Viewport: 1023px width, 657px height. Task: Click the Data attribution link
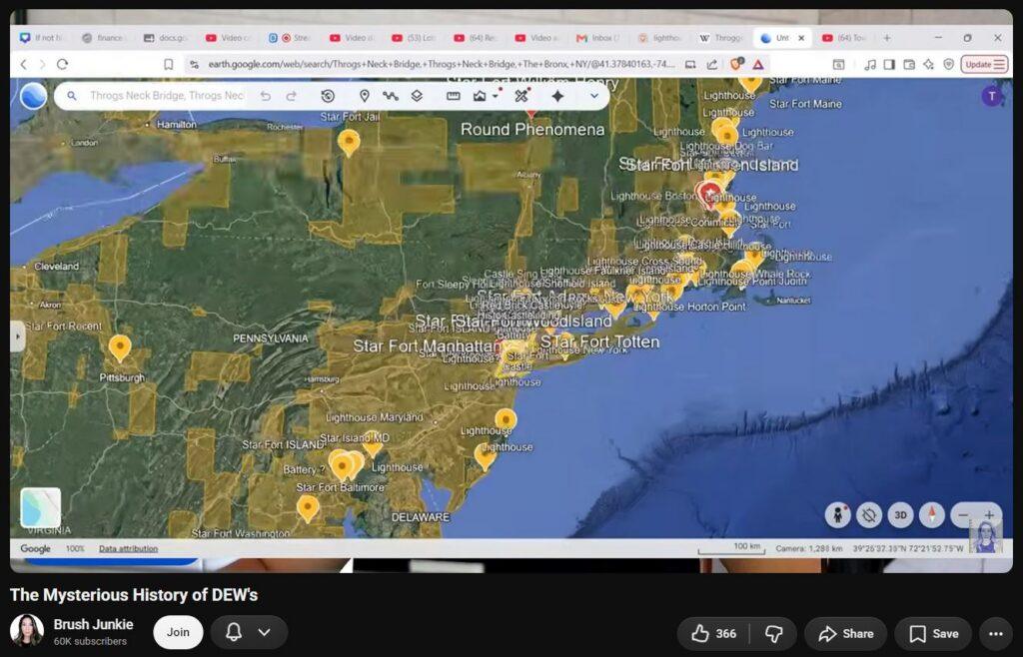[129, 549]
